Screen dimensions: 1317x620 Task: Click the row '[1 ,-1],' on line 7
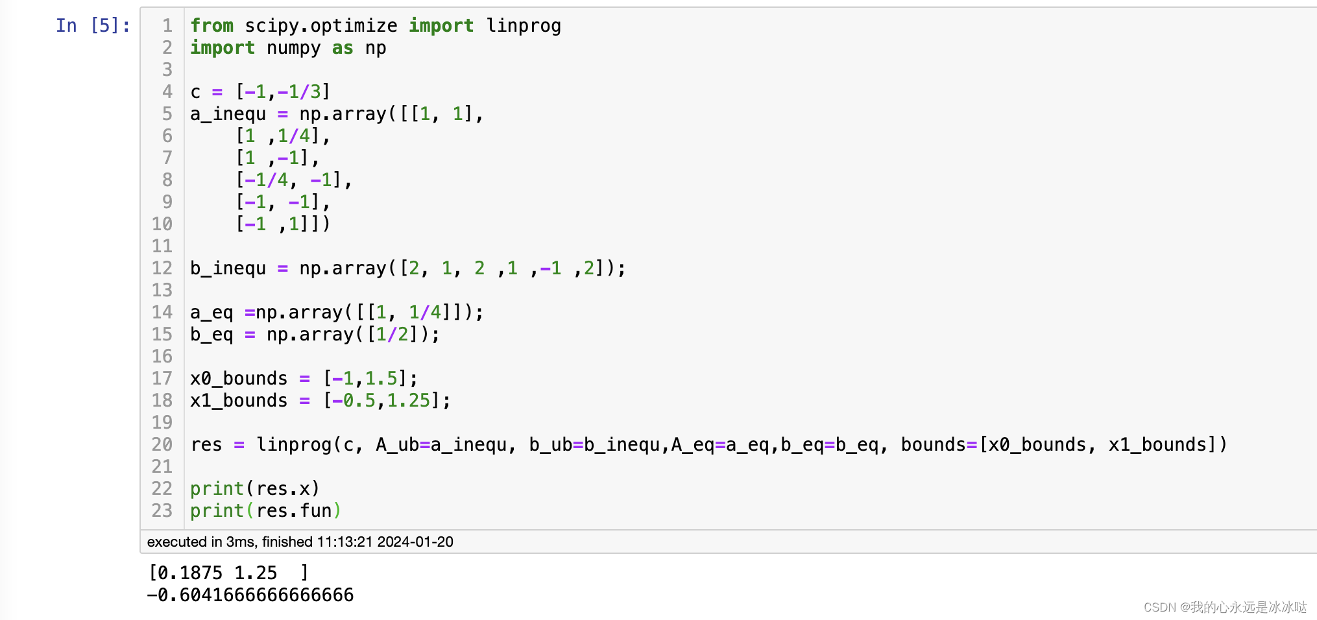tap(278, 158)
